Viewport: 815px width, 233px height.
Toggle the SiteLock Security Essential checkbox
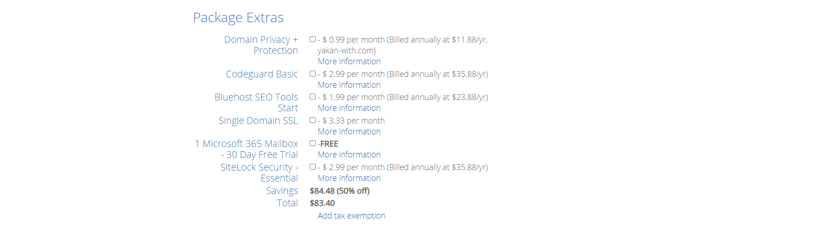pyautogui.click(x=312, y=167)
